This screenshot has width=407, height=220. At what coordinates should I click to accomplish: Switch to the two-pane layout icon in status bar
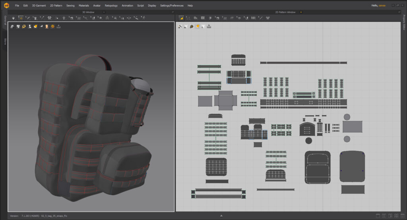[x=384, y=216]
